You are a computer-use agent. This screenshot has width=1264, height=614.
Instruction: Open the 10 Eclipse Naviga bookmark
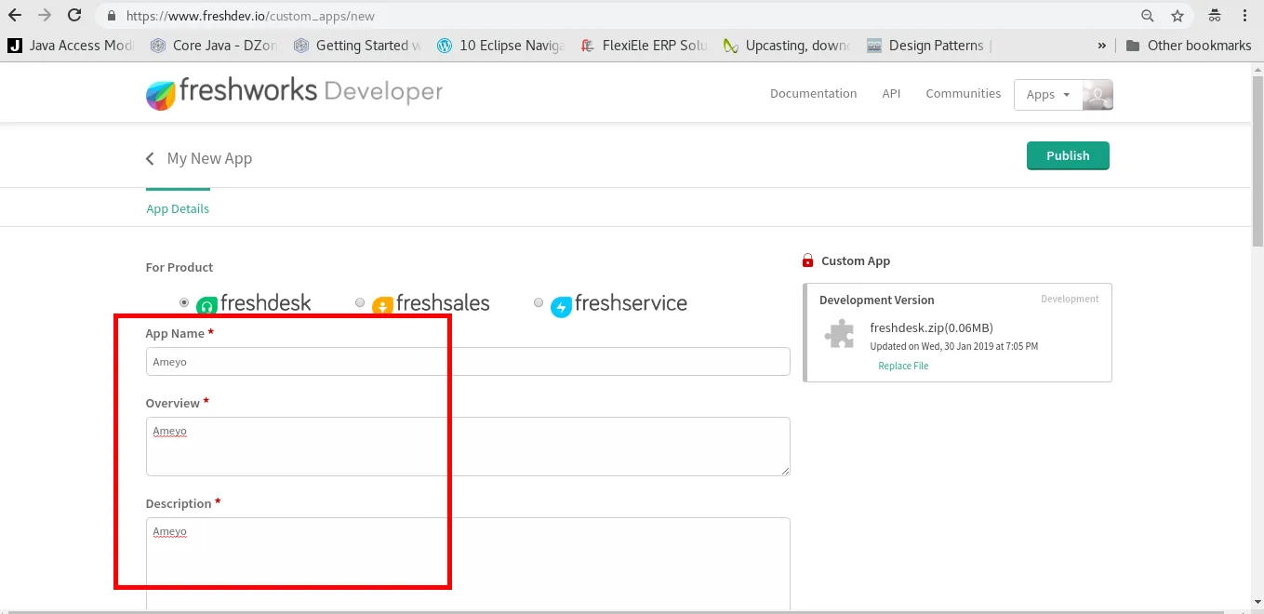click(x=500, y=45)
